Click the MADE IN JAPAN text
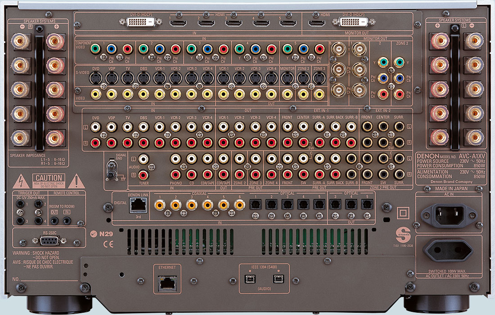 click(x=452, y=188)
